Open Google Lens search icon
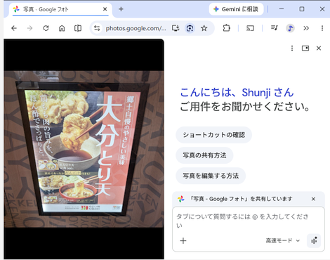 [x=190, y=28]
